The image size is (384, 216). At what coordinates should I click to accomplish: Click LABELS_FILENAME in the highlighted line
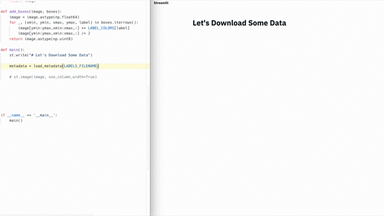click(80, 66)
